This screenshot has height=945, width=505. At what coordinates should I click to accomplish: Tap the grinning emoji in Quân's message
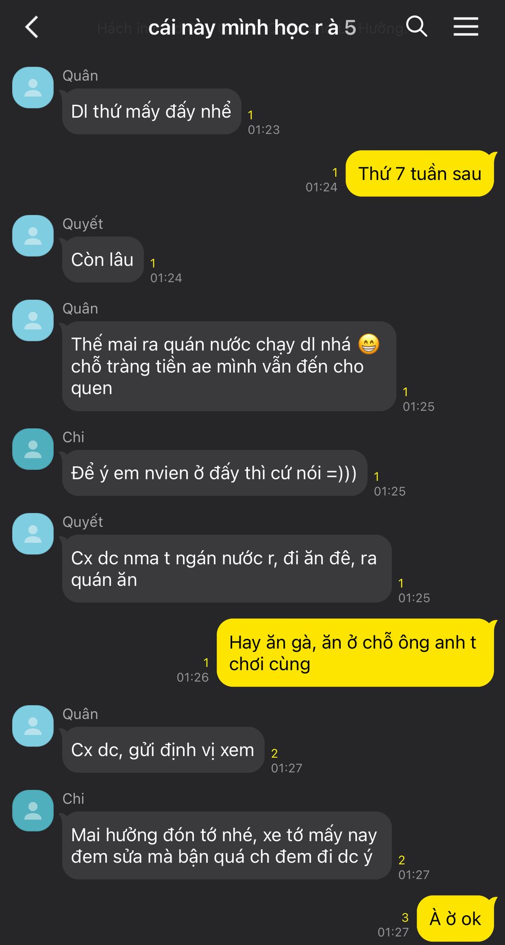pos(369,344)
